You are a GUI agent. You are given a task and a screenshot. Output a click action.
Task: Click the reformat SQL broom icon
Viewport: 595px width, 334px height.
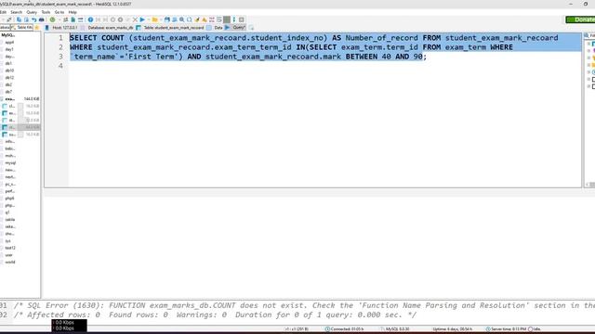point(197,19)
